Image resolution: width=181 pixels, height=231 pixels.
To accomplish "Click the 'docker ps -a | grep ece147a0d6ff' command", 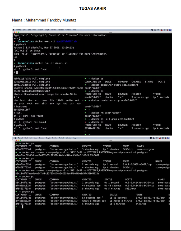I will click(113, 119).
